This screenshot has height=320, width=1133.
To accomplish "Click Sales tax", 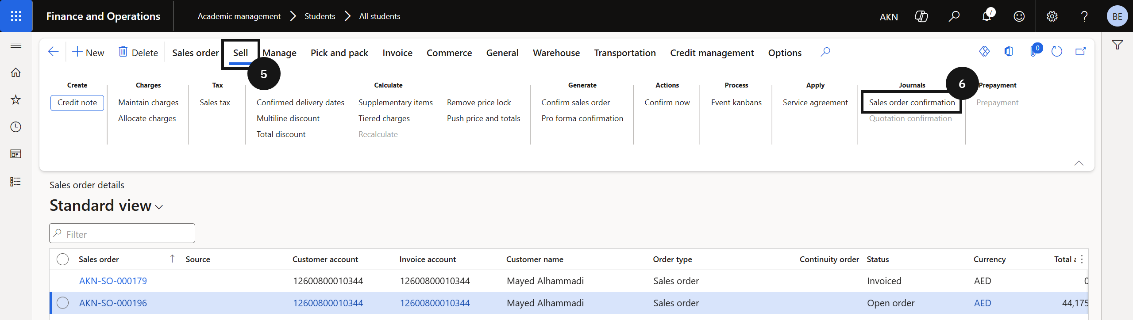I will (215, 103).
